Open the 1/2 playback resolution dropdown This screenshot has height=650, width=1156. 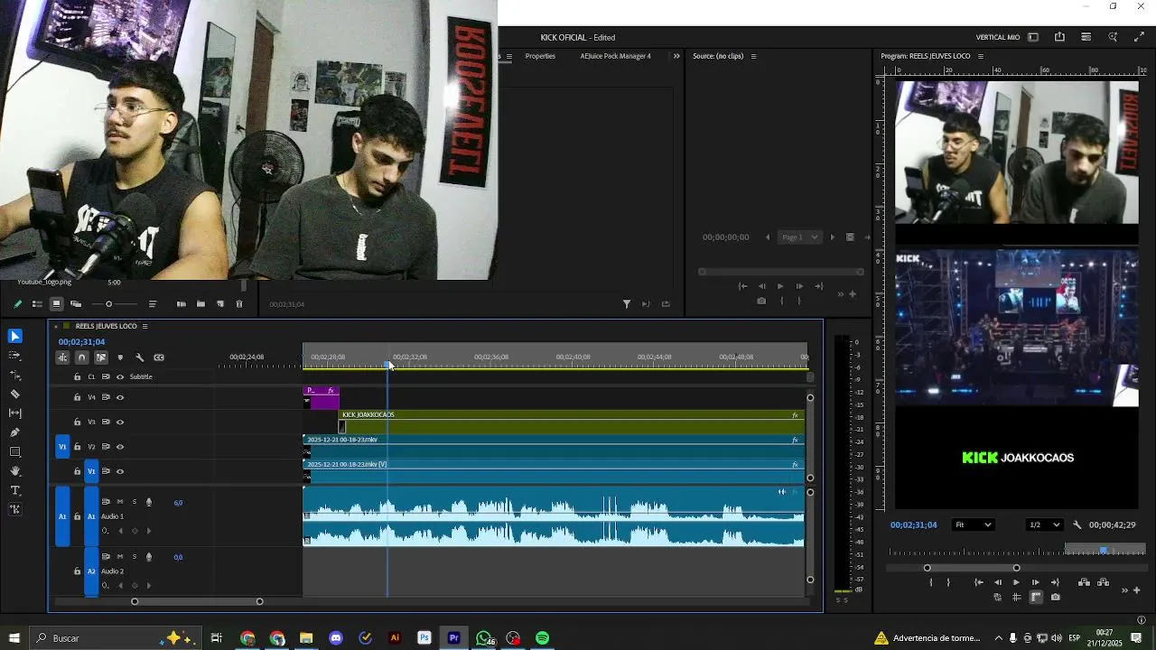point(1045,525)
